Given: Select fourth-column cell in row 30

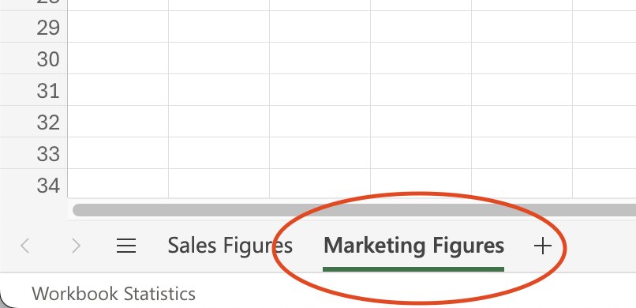Looking at the screenshot, I should pyautogui.click(x=421, y=58).
